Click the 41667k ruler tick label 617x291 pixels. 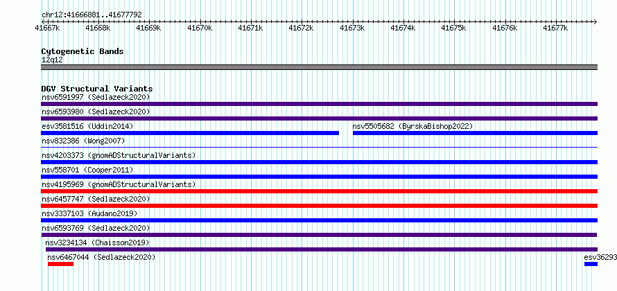47,28
